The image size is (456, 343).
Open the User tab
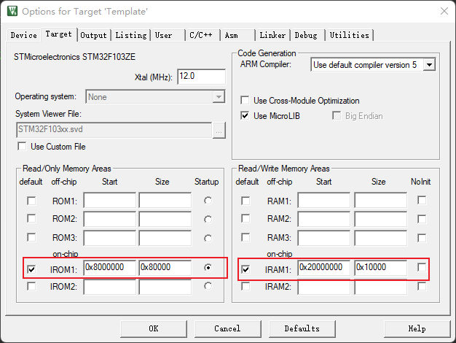(x=168, y=35)
